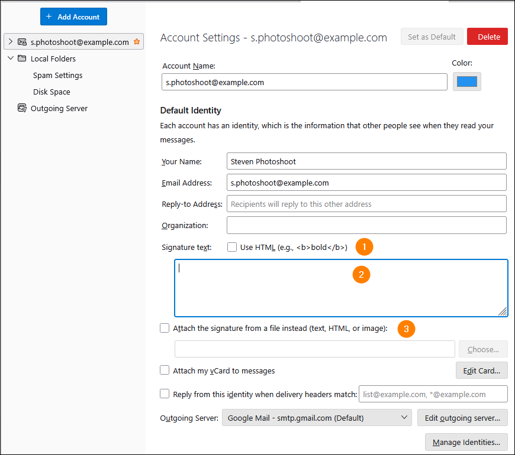This screenshot has height=455, width=515.
Task: Check Attach the signature from a file
Action: coord(165,328)
